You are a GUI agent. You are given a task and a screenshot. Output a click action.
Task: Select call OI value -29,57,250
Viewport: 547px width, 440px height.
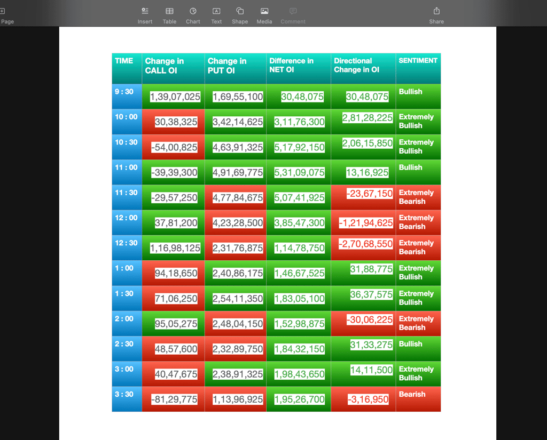(x=175, y=197)
